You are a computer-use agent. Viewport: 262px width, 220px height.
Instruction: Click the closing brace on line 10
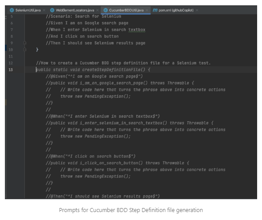(x=37, y=50)
